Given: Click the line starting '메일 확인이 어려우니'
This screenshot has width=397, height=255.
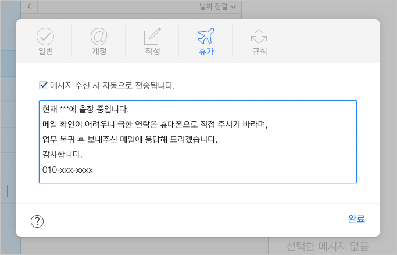Looking at the screenshot, I should point(155,124).
